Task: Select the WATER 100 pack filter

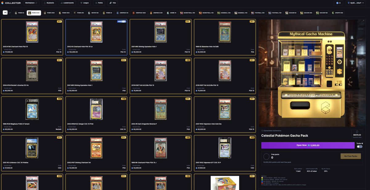Action: (93, 13)
